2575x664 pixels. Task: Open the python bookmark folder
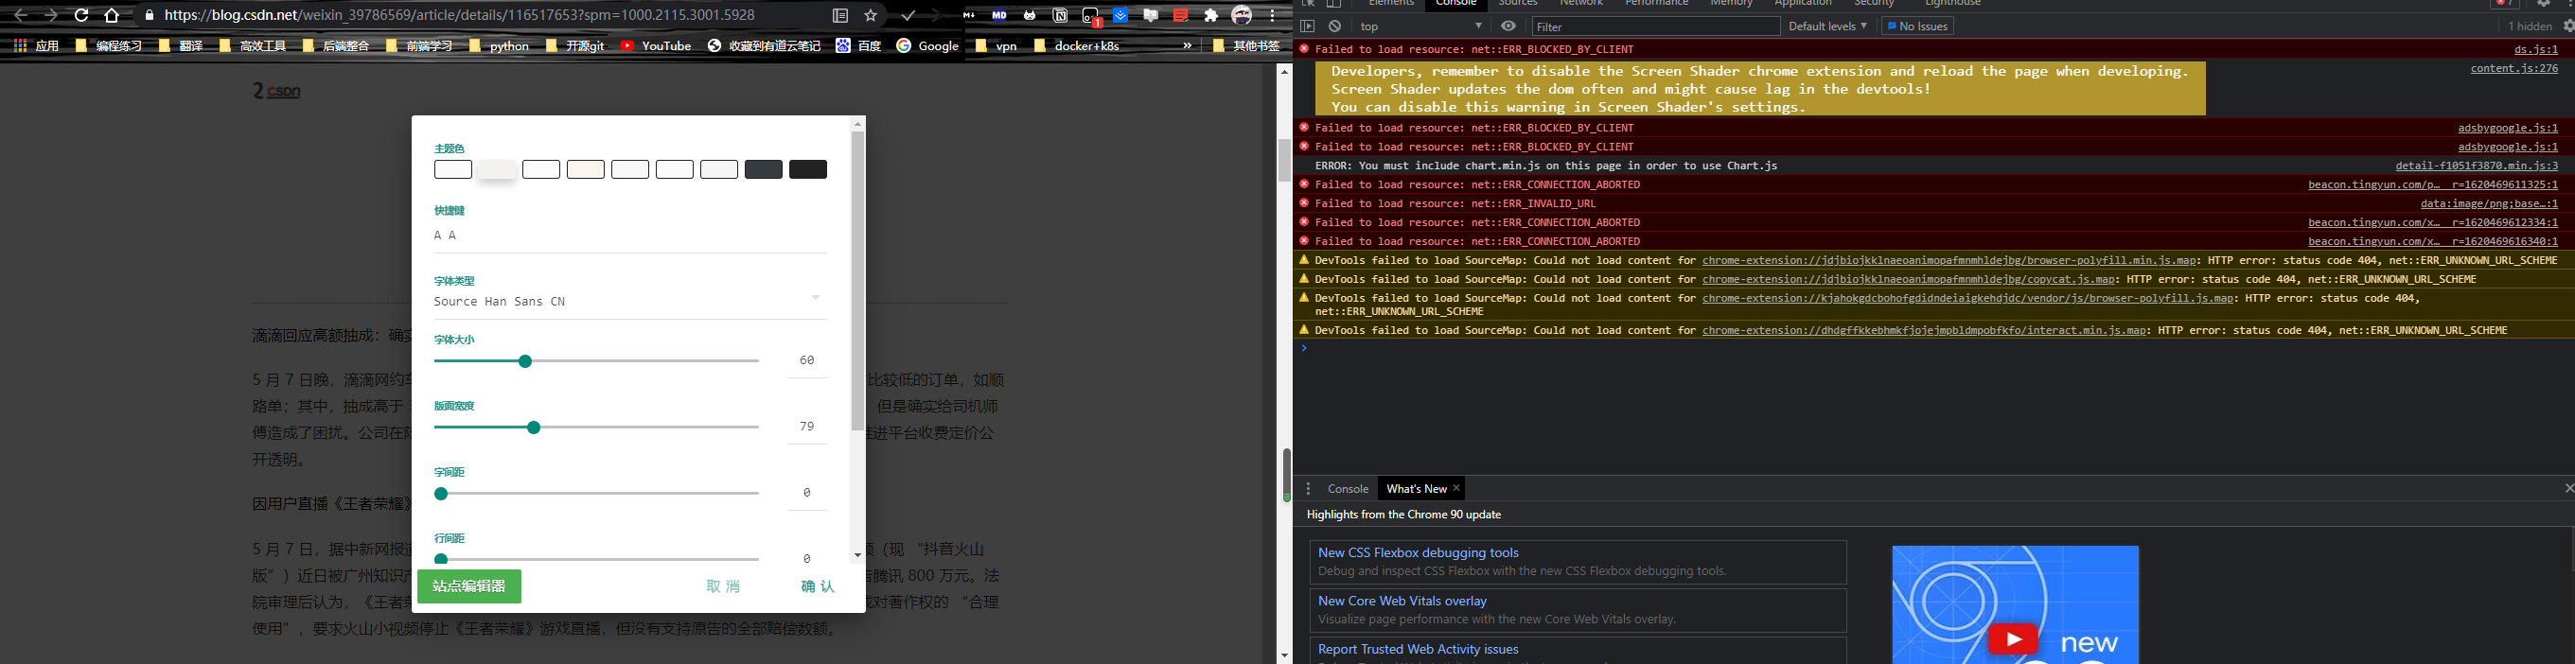(499, 46)
